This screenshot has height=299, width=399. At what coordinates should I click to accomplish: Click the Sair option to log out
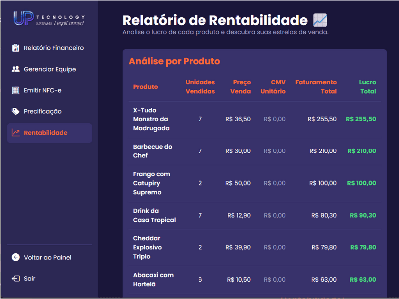click(x=31, y=278)
